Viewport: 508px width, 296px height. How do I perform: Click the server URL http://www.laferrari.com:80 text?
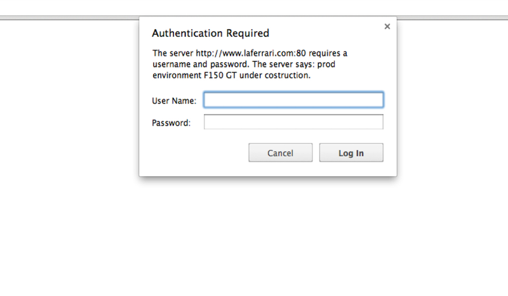coord(251,53)
